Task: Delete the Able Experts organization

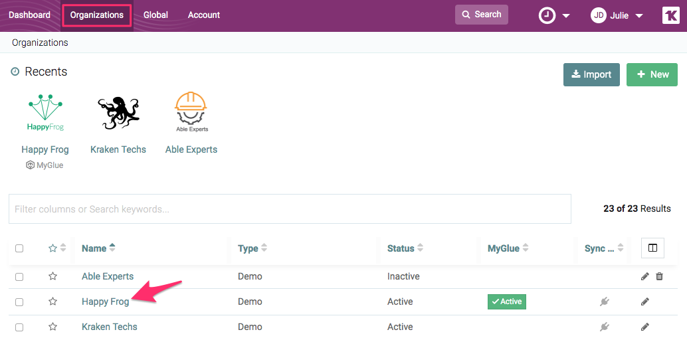Action: 660,276
